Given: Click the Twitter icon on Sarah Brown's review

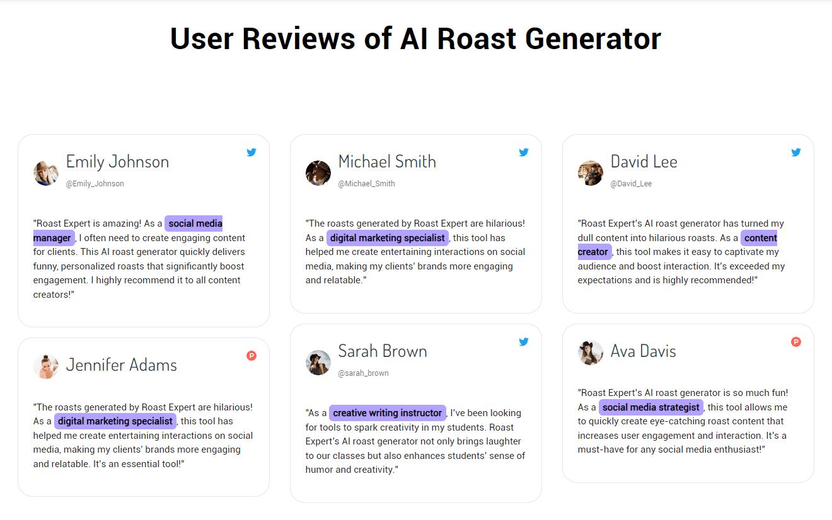Looking at the screenshot, I should (x=524, y=341).
